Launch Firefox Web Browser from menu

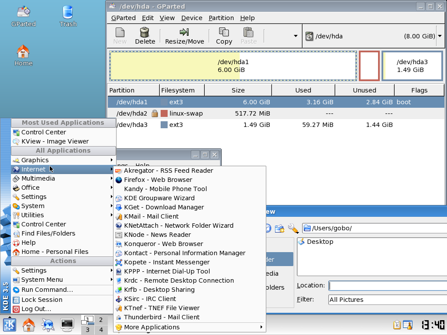tap(189, 180)
